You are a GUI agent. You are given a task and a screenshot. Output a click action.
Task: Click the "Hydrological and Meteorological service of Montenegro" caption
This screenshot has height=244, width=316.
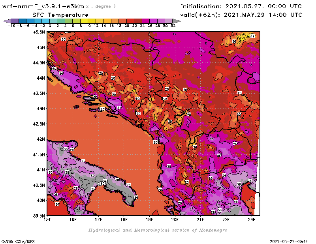tap(158, 230)
